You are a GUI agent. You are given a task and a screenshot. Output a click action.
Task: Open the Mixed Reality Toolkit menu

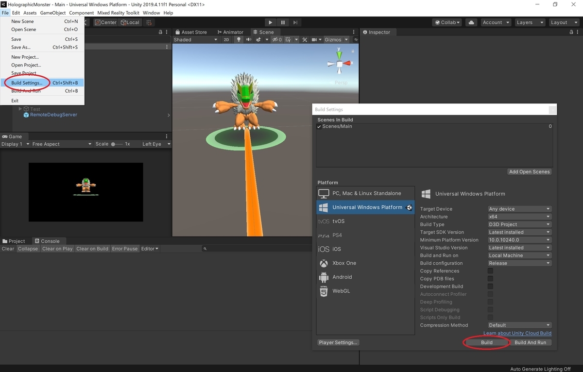(118, 13)
